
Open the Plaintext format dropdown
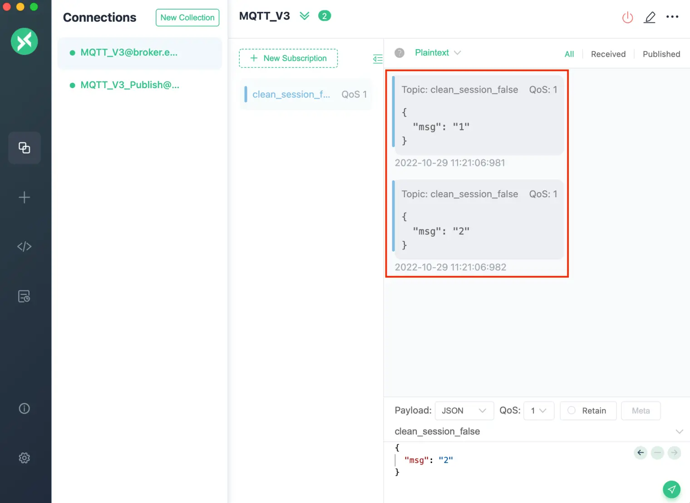437,53
